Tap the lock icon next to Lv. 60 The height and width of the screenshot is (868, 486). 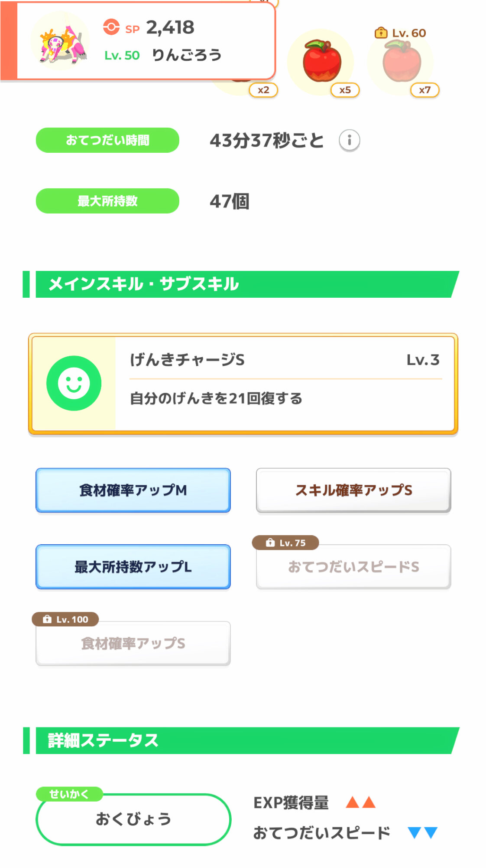click(x=380, y=33)
